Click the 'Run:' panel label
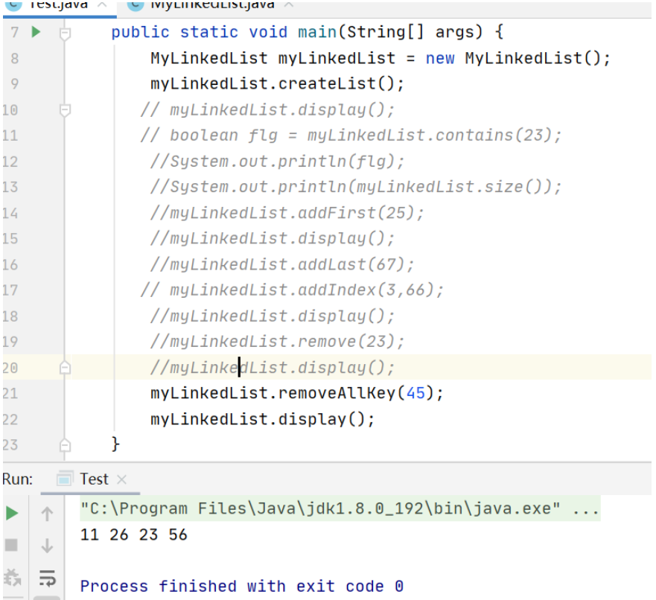This screenshot has width=656, height=600. point(18,479)
